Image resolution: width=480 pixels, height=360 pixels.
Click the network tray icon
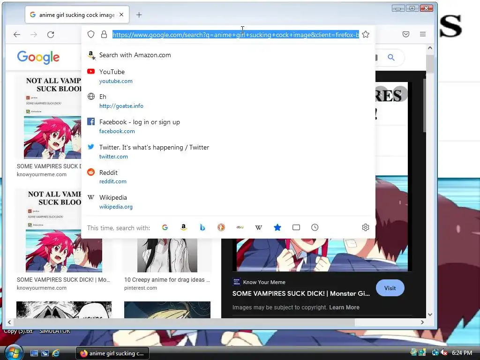435,352
